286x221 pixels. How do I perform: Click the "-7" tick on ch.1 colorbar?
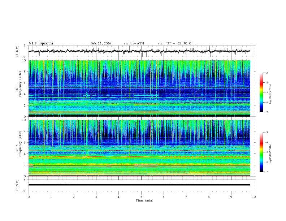pos(266,112)
